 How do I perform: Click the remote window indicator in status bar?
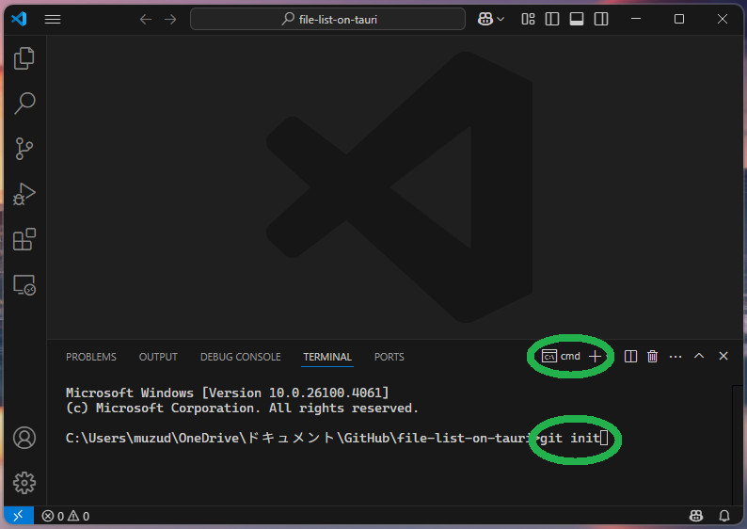click(x=18, y=516)
